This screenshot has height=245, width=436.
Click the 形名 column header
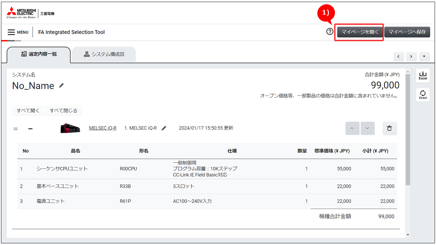144,151
